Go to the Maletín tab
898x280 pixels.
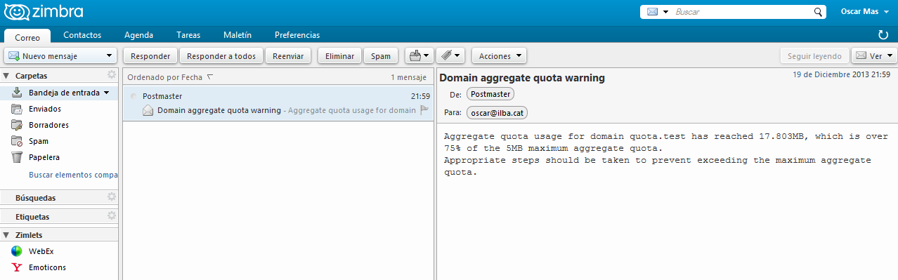coord(237,35)
